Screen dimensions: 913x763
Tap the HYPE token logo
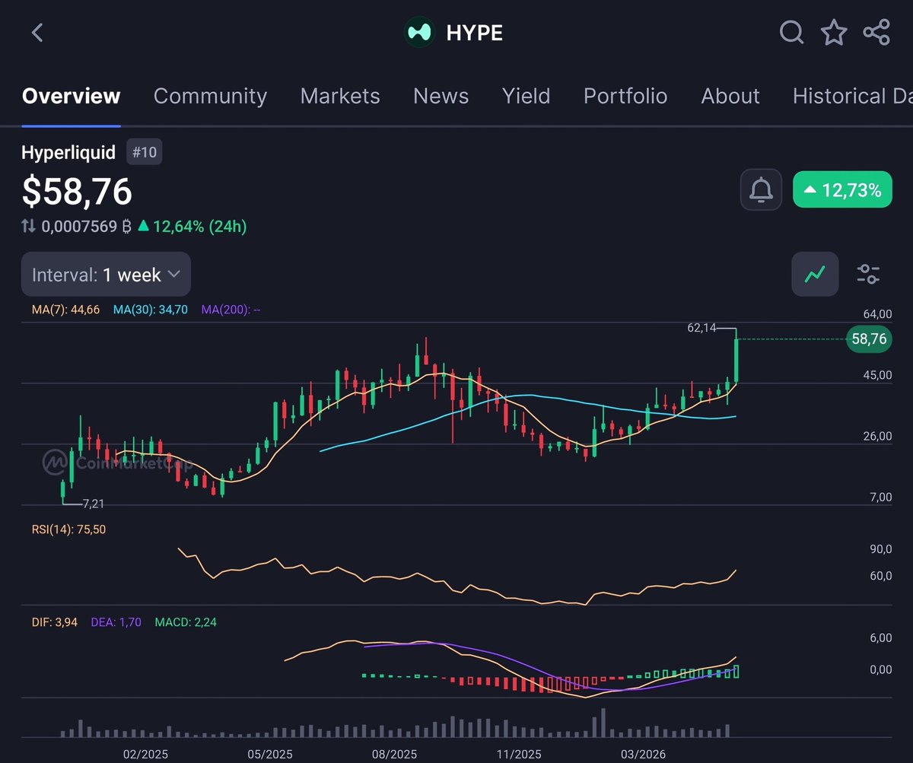click(x=418, y=33)
